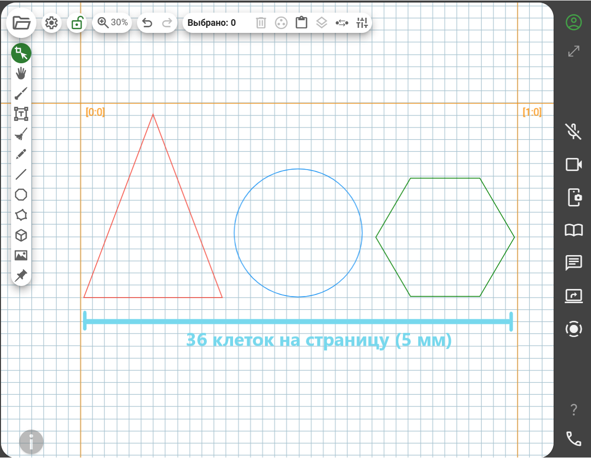Open the insert image tool
Image resolution: width=591 pixels, height=458 pixels.
point(21,256)
